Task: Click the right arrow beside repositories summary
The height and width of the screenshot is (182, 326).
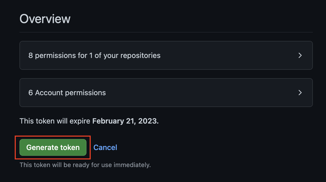Action: tap(300, 55)
